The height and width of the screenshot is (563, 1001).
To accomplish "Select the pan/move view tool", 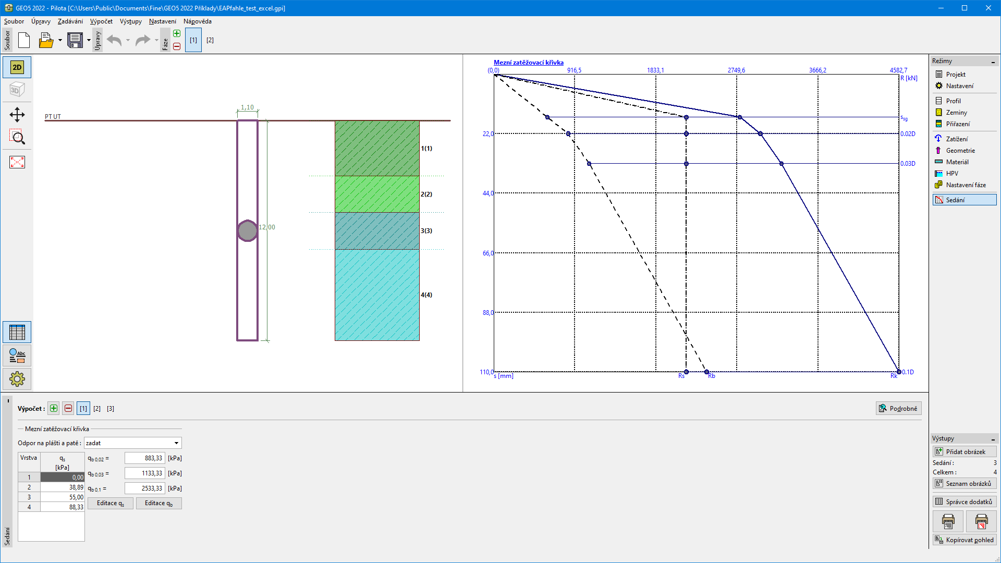I will [17, 115].
